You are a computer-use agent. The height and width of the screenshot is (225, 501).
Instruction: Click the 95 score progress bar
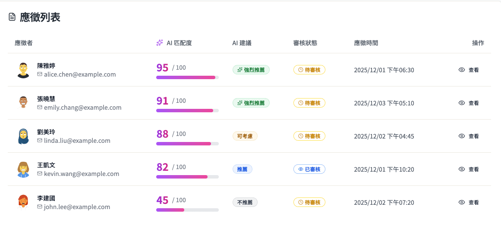tap(188, 77)
